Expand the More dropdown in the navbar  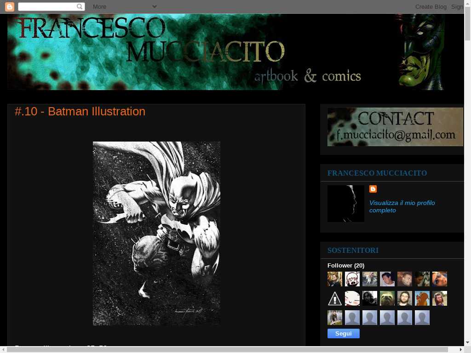click(x=125, y=6)
